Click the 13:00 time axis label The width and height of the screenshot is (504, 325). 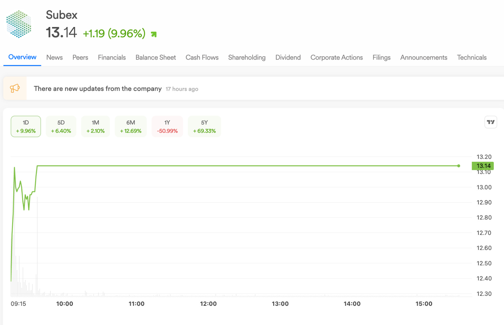[280, 304]
